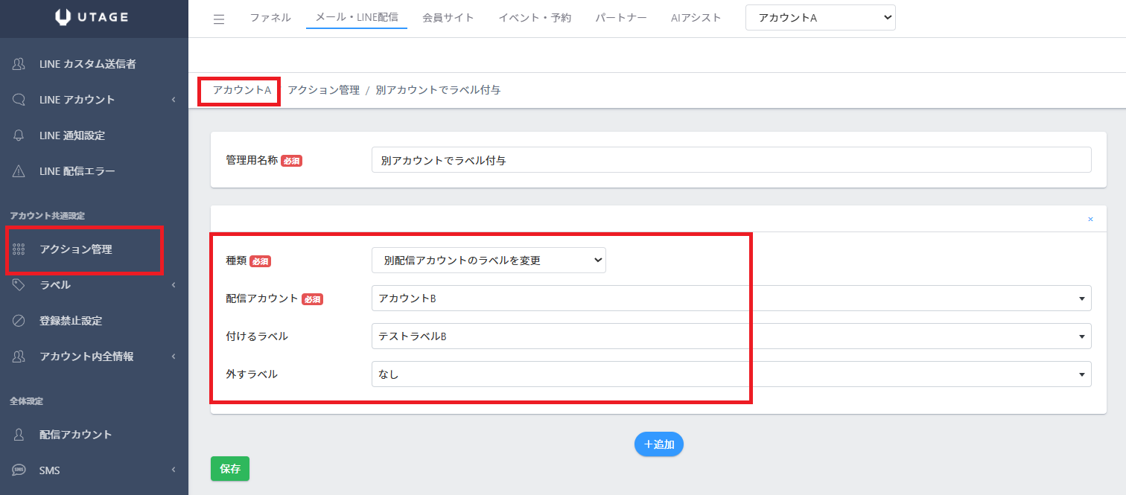Open the アカウントA account selector dropdown
1126x495 pixels.
[x=820, y=18]
